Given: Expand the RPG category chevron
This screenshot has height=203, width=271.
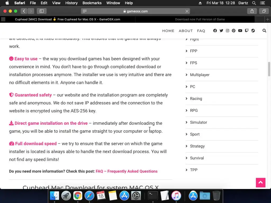Looking at the screenshot, I should 187,110.
